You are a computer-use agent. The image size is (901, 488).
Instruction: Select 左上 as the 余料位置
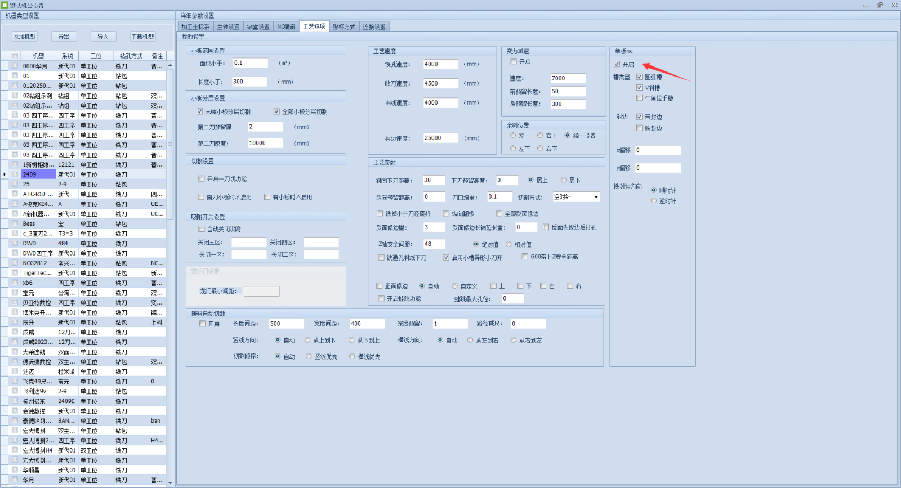click(513, 136)
